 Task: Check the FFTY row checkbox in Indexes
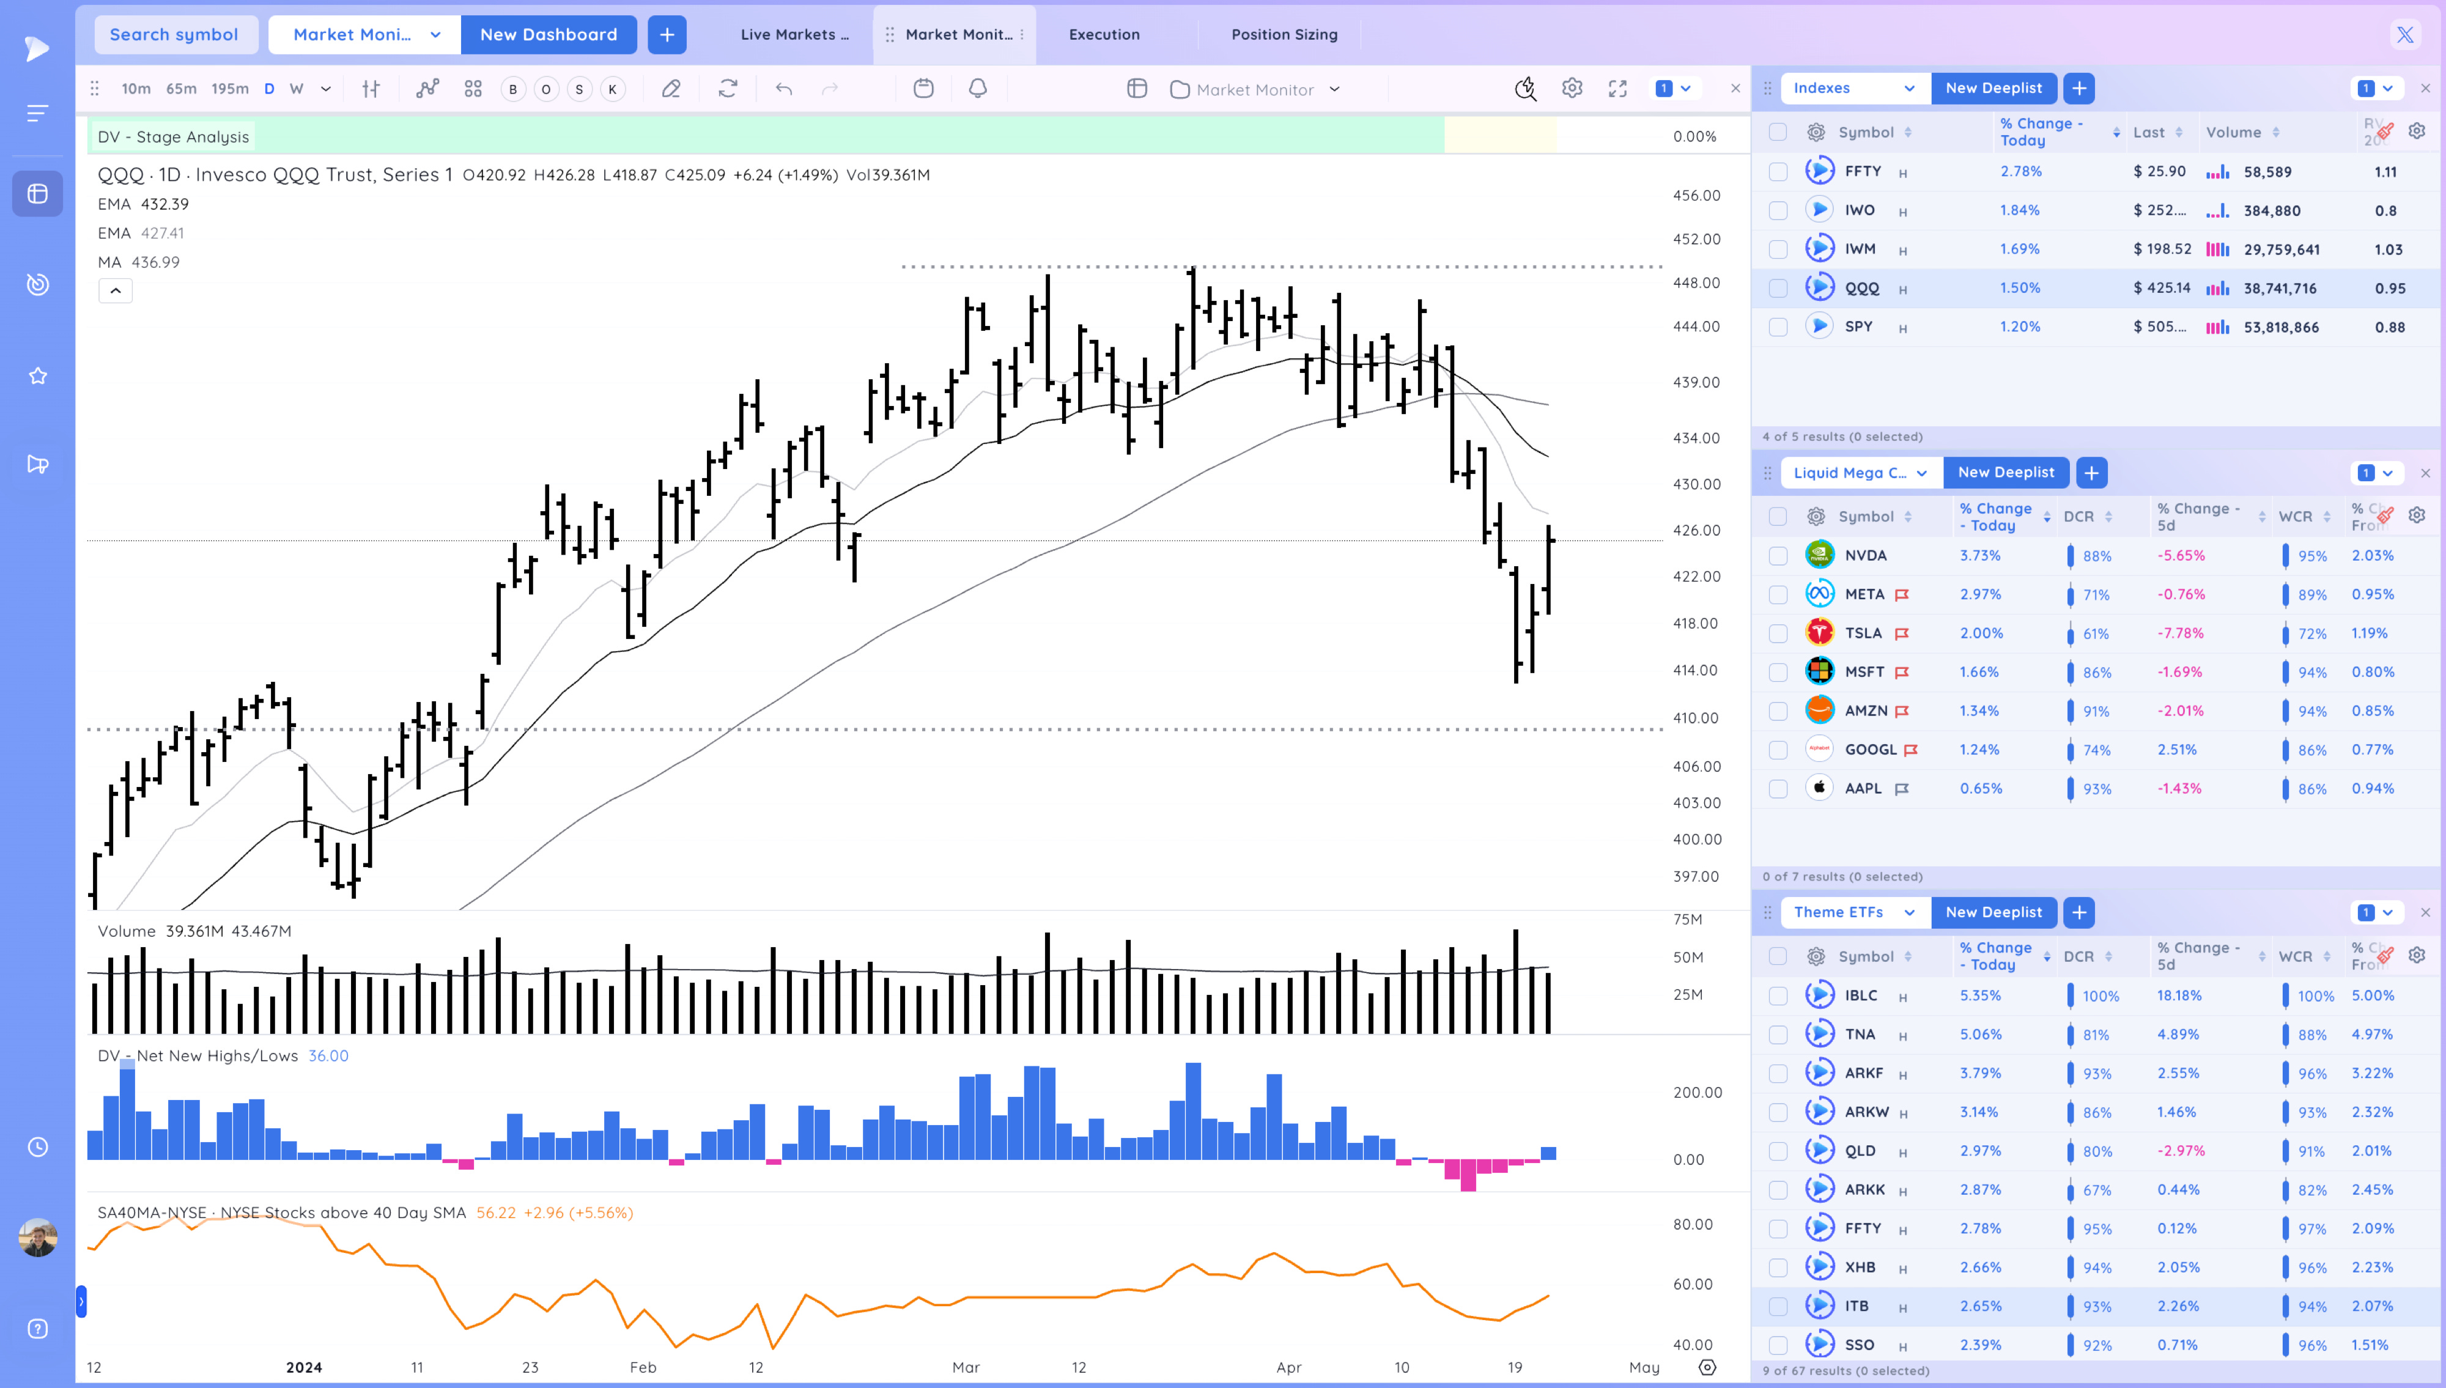coord(1778,172)
